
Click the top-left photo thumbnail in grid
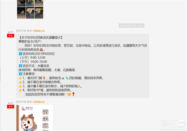point(21,3)
